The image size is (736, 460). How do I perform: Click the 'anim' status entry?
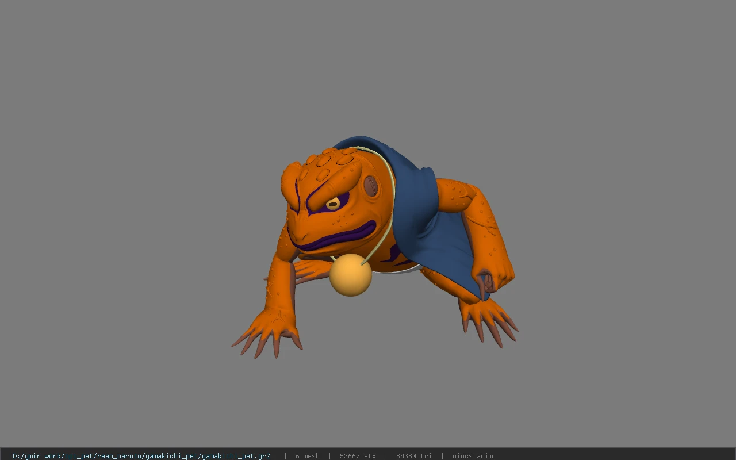473,456
